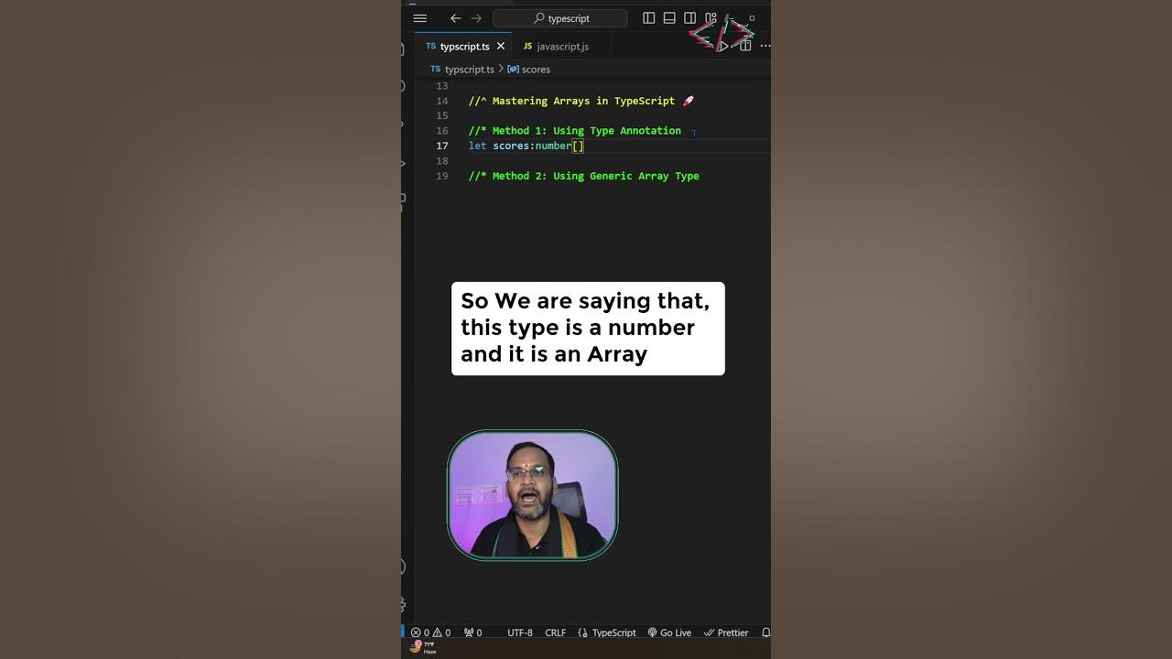Close the typscript.ts tab
The width and height of the screenshot is (1172, 659).
501,46
